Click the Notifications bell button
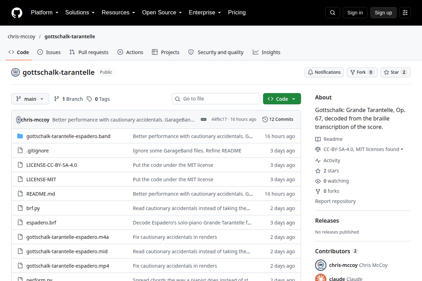The width and height of the screenshot is (422, 281). point(324,72)
